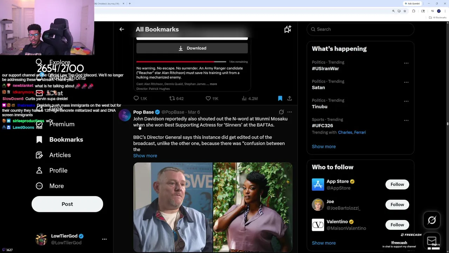This screenshot has height=253, width=449.
Task: Go back with the arrow beside All Bookmarks
Action: click(122, 29)
